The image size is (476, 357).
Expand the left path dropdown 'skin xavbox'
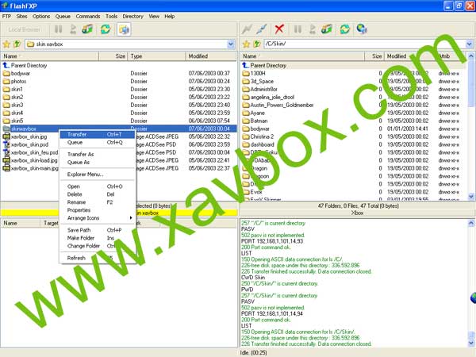[231, 44]
